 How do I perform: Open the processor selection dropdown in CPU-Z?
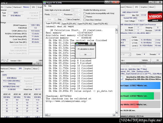pos(130,54)
